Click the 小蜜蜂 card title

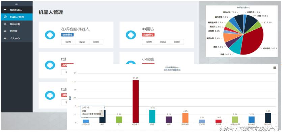pos(148,59)
